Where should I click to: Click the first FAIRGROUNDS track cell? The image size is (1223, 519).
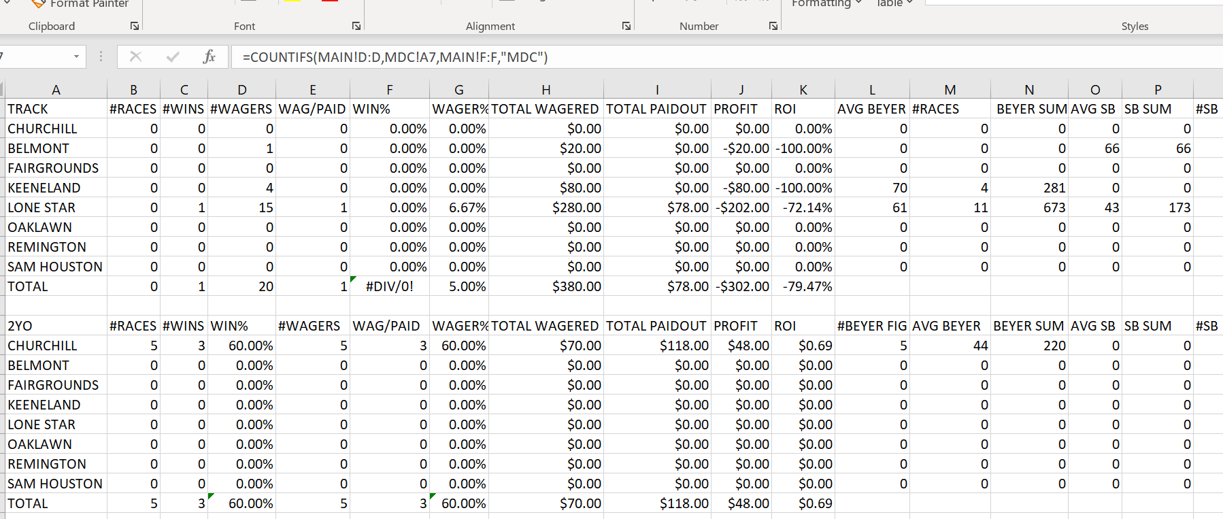[56, 168]
